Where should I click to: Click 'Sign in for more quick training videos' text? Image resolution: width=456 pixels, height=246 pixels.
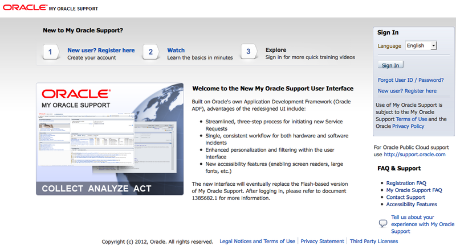tap(310, 57)
